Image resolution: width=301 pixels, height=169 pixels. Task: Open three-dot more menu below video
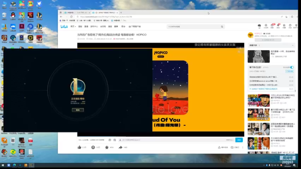pyautogui.click(x=243, y=147)
